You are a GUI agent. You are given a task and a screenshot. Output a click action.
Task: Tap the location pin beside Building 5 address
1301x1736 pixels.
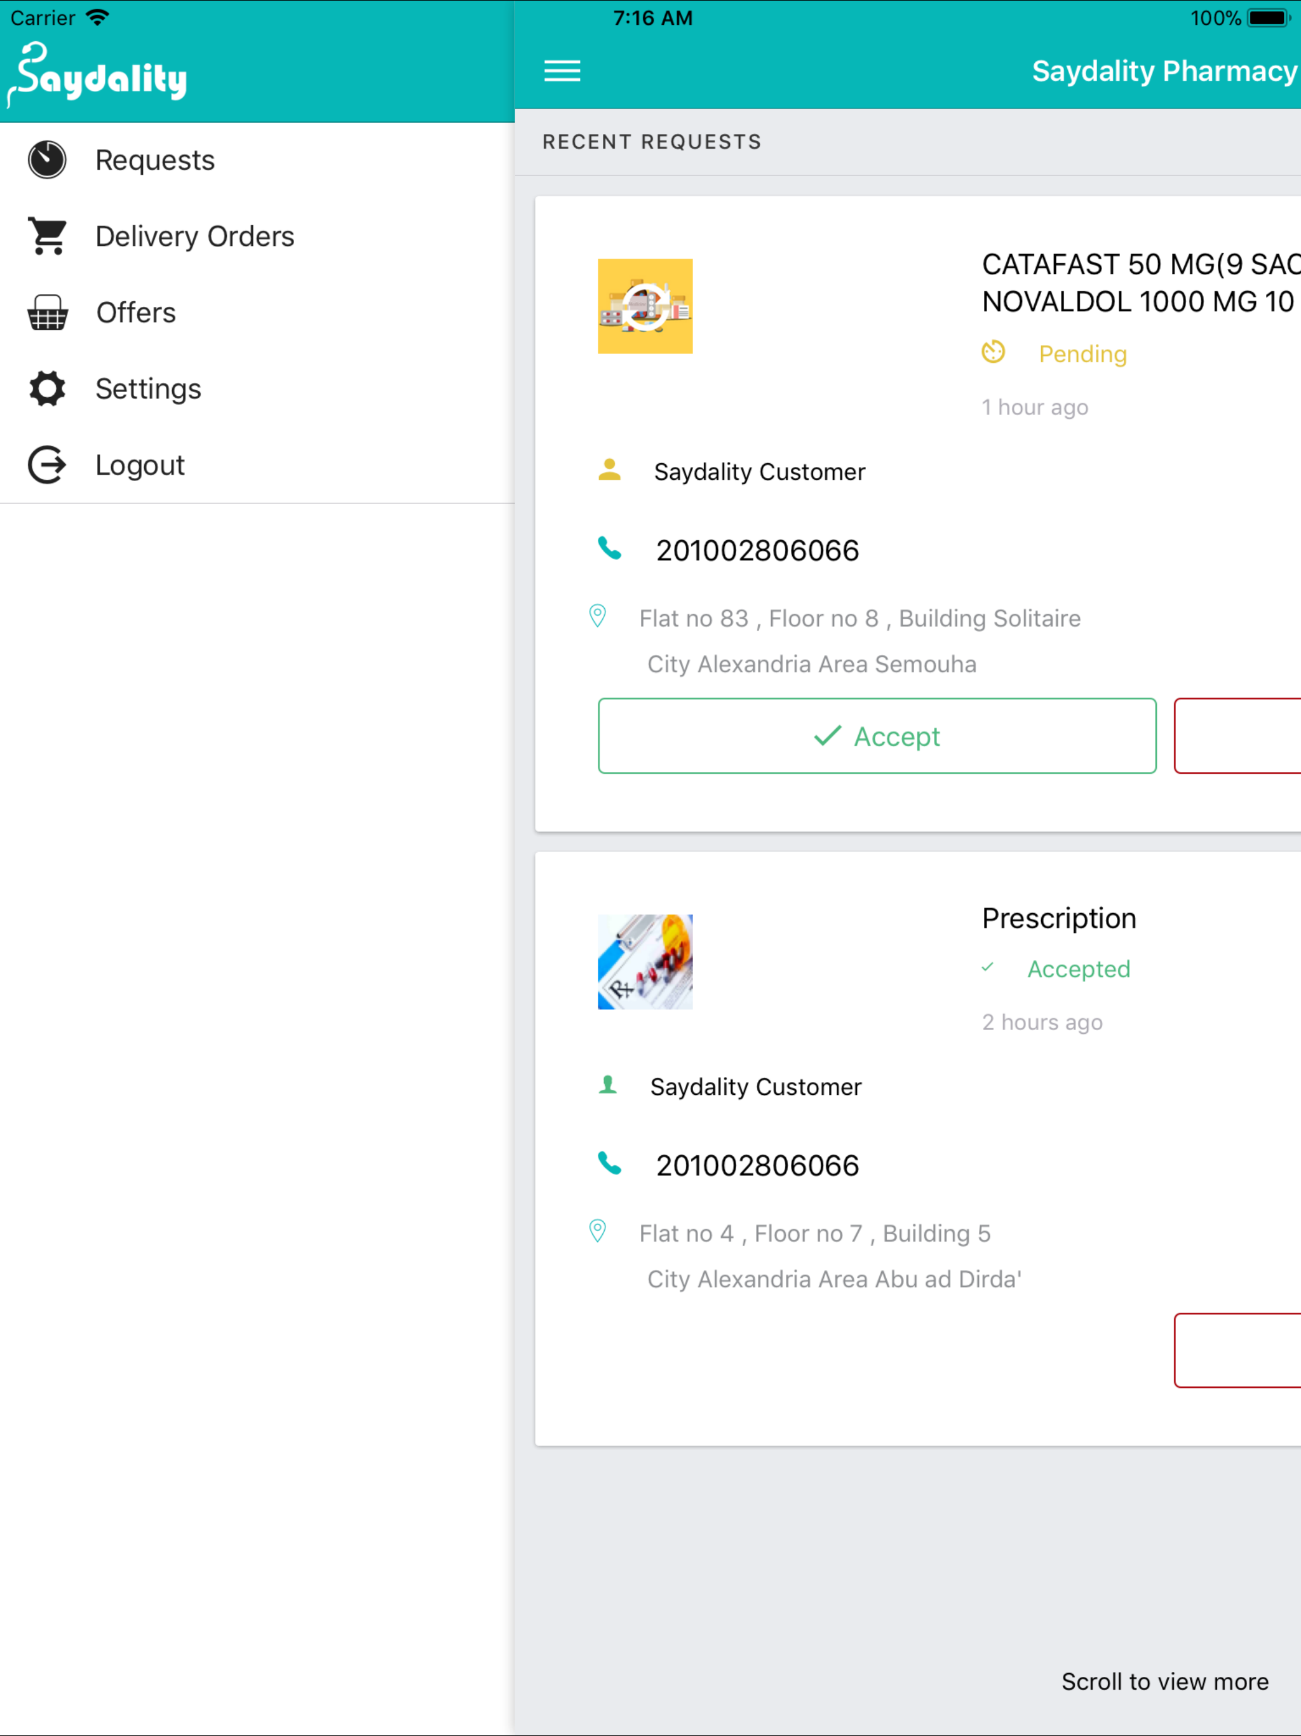click(597, 1231)
